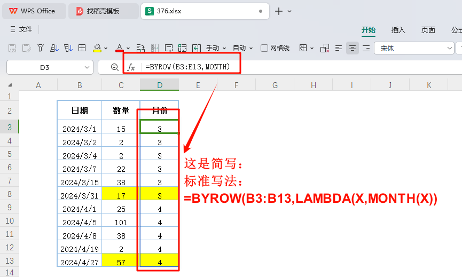Screen dimensions: 462x277
Task: Open the WPS Office home tab
Action: click(34, 11)
